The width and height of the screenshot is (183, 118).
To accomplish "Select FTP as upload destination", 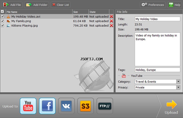I will 105,106.
